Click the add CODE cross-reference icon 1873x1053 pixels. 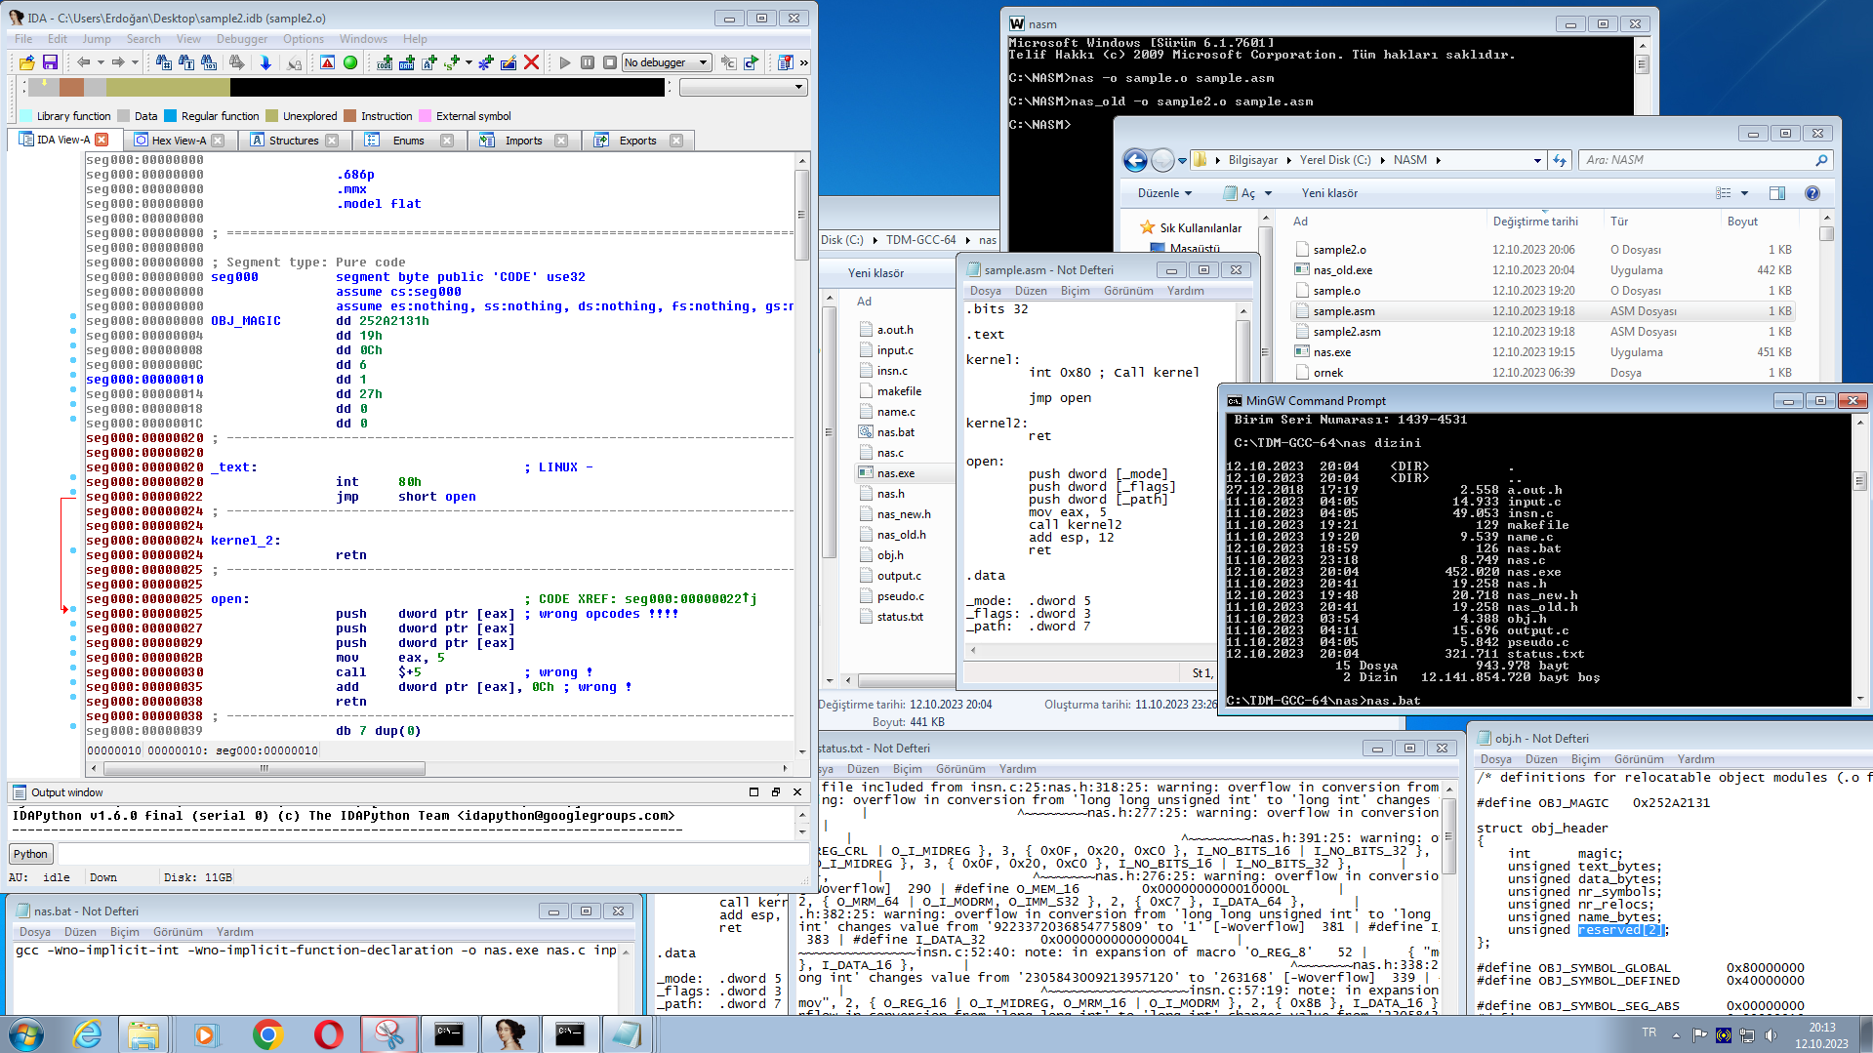click(385, 62)
